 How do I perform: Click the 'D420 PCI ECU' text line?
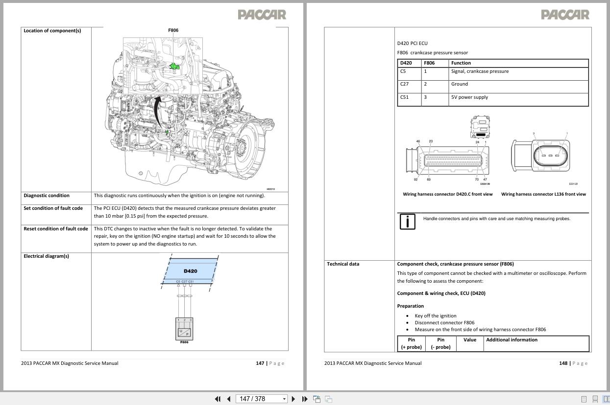pos(412,44)
